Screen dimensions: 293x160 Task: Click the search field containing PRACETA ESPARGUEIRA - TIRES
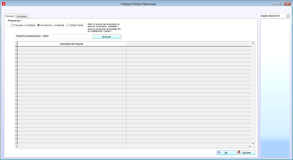click(53, 37)
